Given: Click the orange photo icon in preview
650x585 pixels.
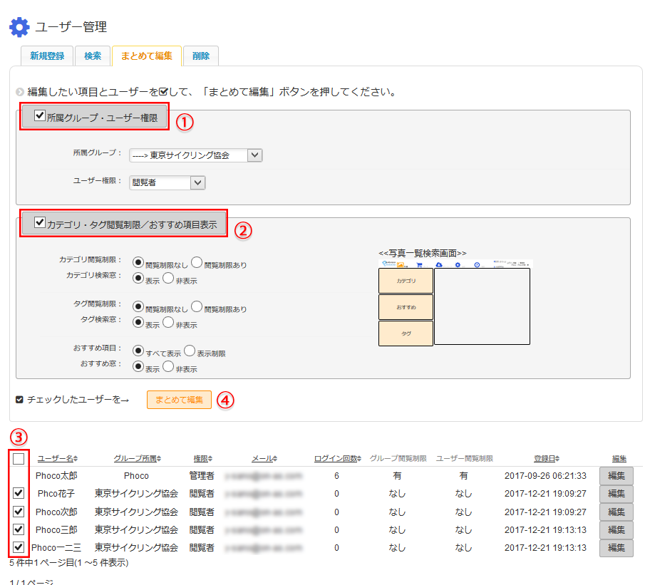Looking at the screenshot, I should coord(401,264).
